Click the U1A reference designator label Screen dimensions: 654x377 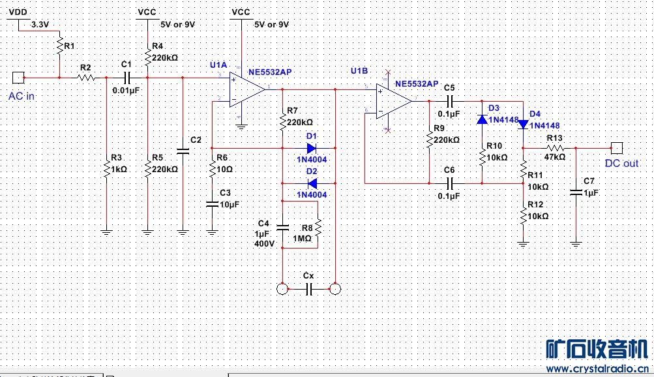(x=218, y=65)
